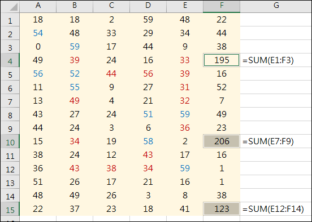Select row 10 header

10,141
